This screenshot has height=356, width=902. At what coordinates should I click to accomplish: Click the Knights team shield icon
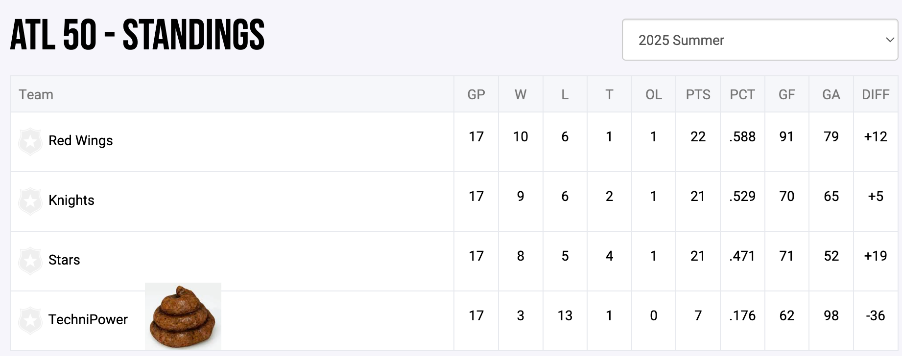coord(30,201)
